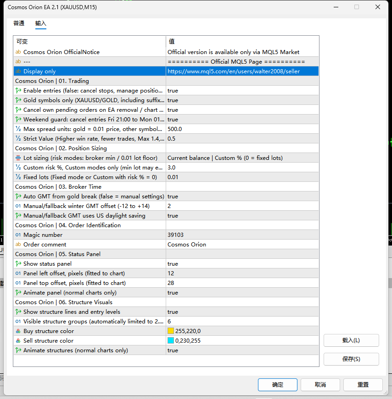Click the boolean icon for Enable entries
This screenshot has height=399, width=392.
[x=18, y=91]
